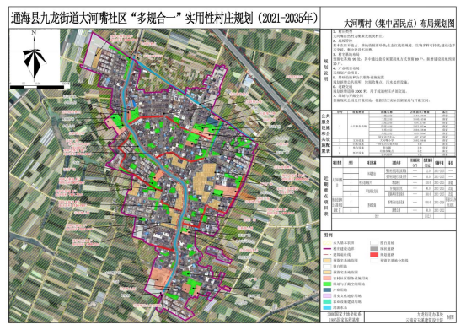Click the bright green legend swatch

pyautogui.click(x=327, y=284)
